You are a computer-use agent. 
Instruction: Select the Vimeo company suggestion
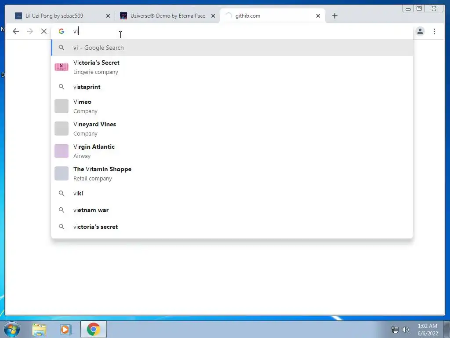pyautogui.click(x=232, y=106)
